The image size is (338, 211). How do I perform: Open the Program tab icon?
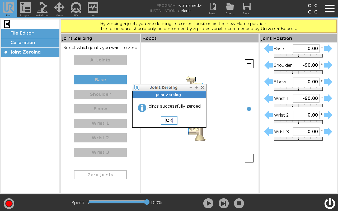coord(25,8)
